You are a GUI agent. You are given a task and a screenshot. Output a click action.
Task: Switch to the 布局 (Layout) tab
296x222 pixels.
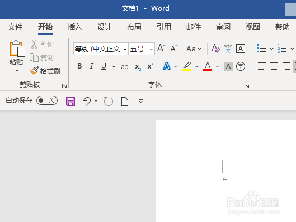pos(134,27)
